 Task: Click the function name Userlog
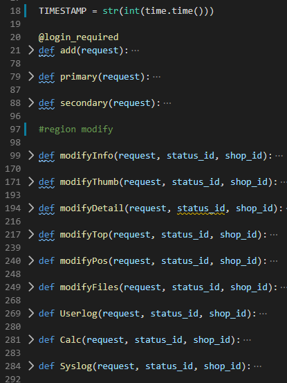coord(79,314)
